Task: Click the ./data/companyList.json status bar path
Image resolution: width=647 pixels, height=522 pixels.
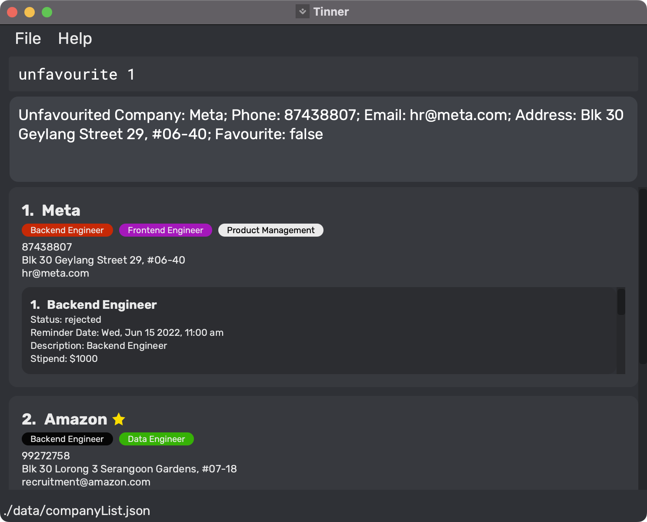Action: (x=77, y=511)
